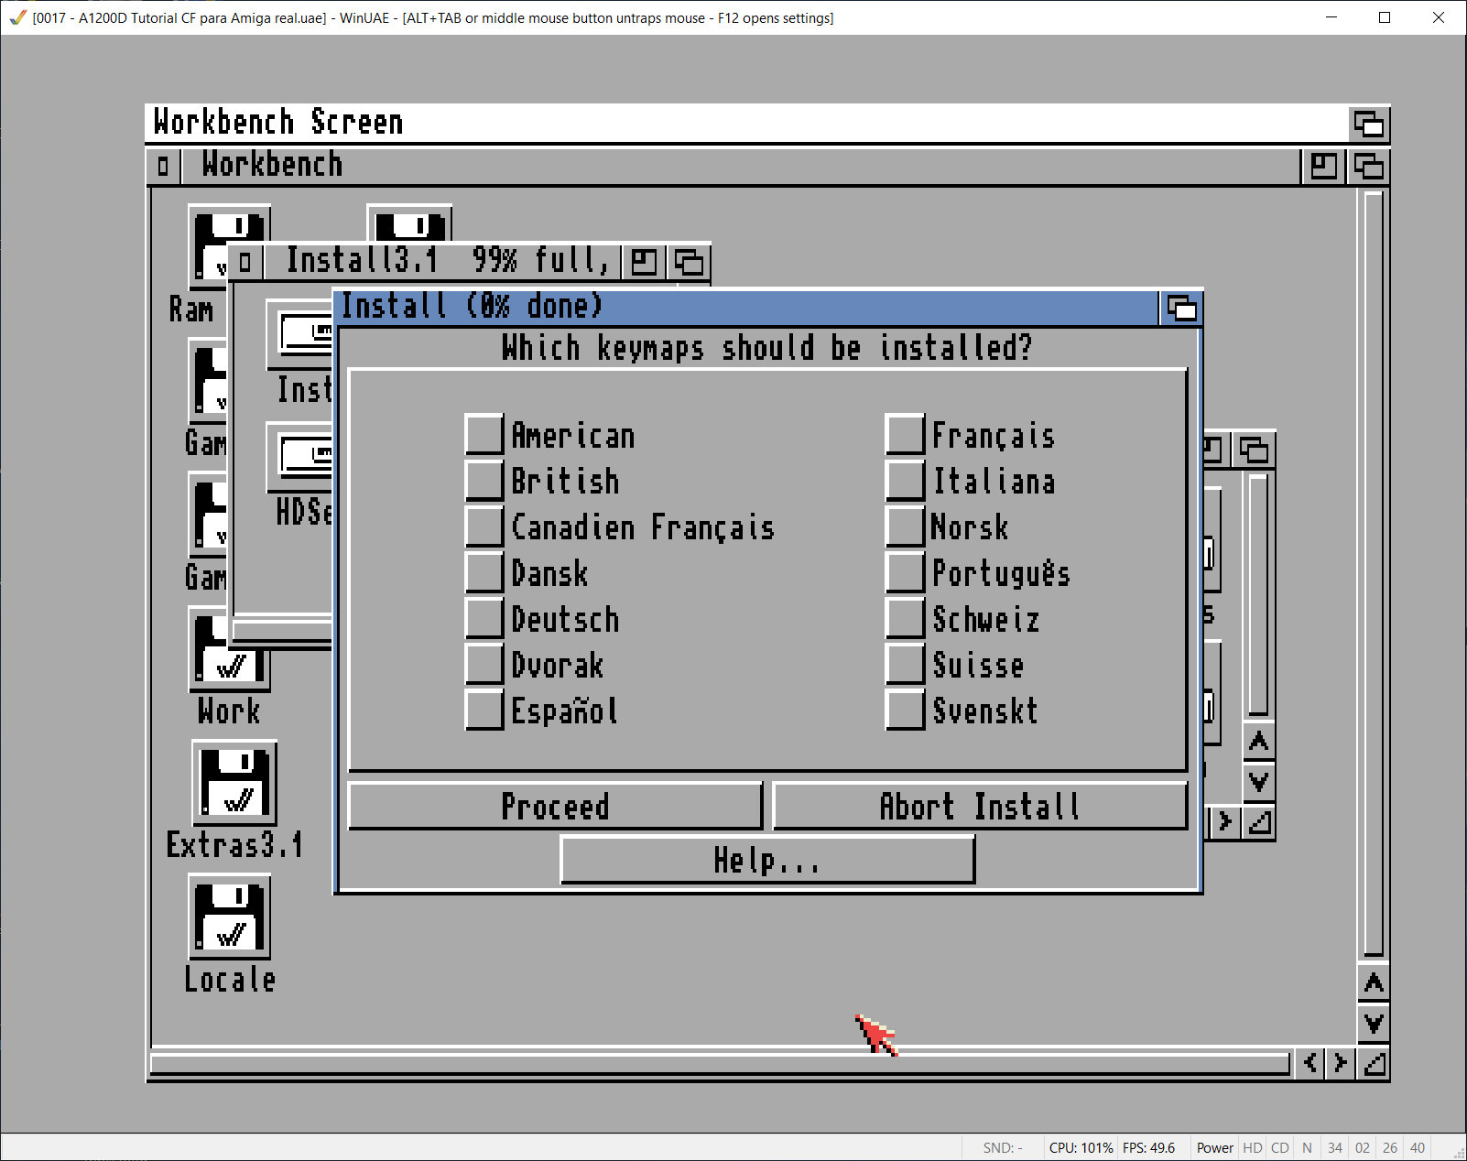Click the Workbench window depth gadget

(1368, 166)
